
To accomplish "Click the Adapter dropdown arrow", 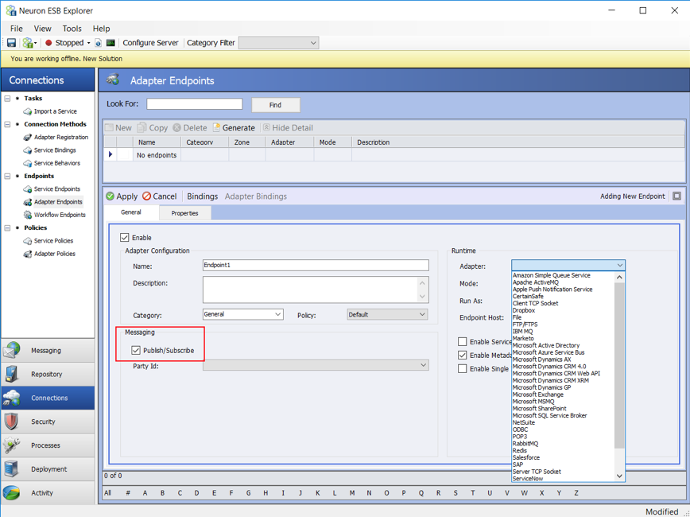I will [x=619, y=265].
